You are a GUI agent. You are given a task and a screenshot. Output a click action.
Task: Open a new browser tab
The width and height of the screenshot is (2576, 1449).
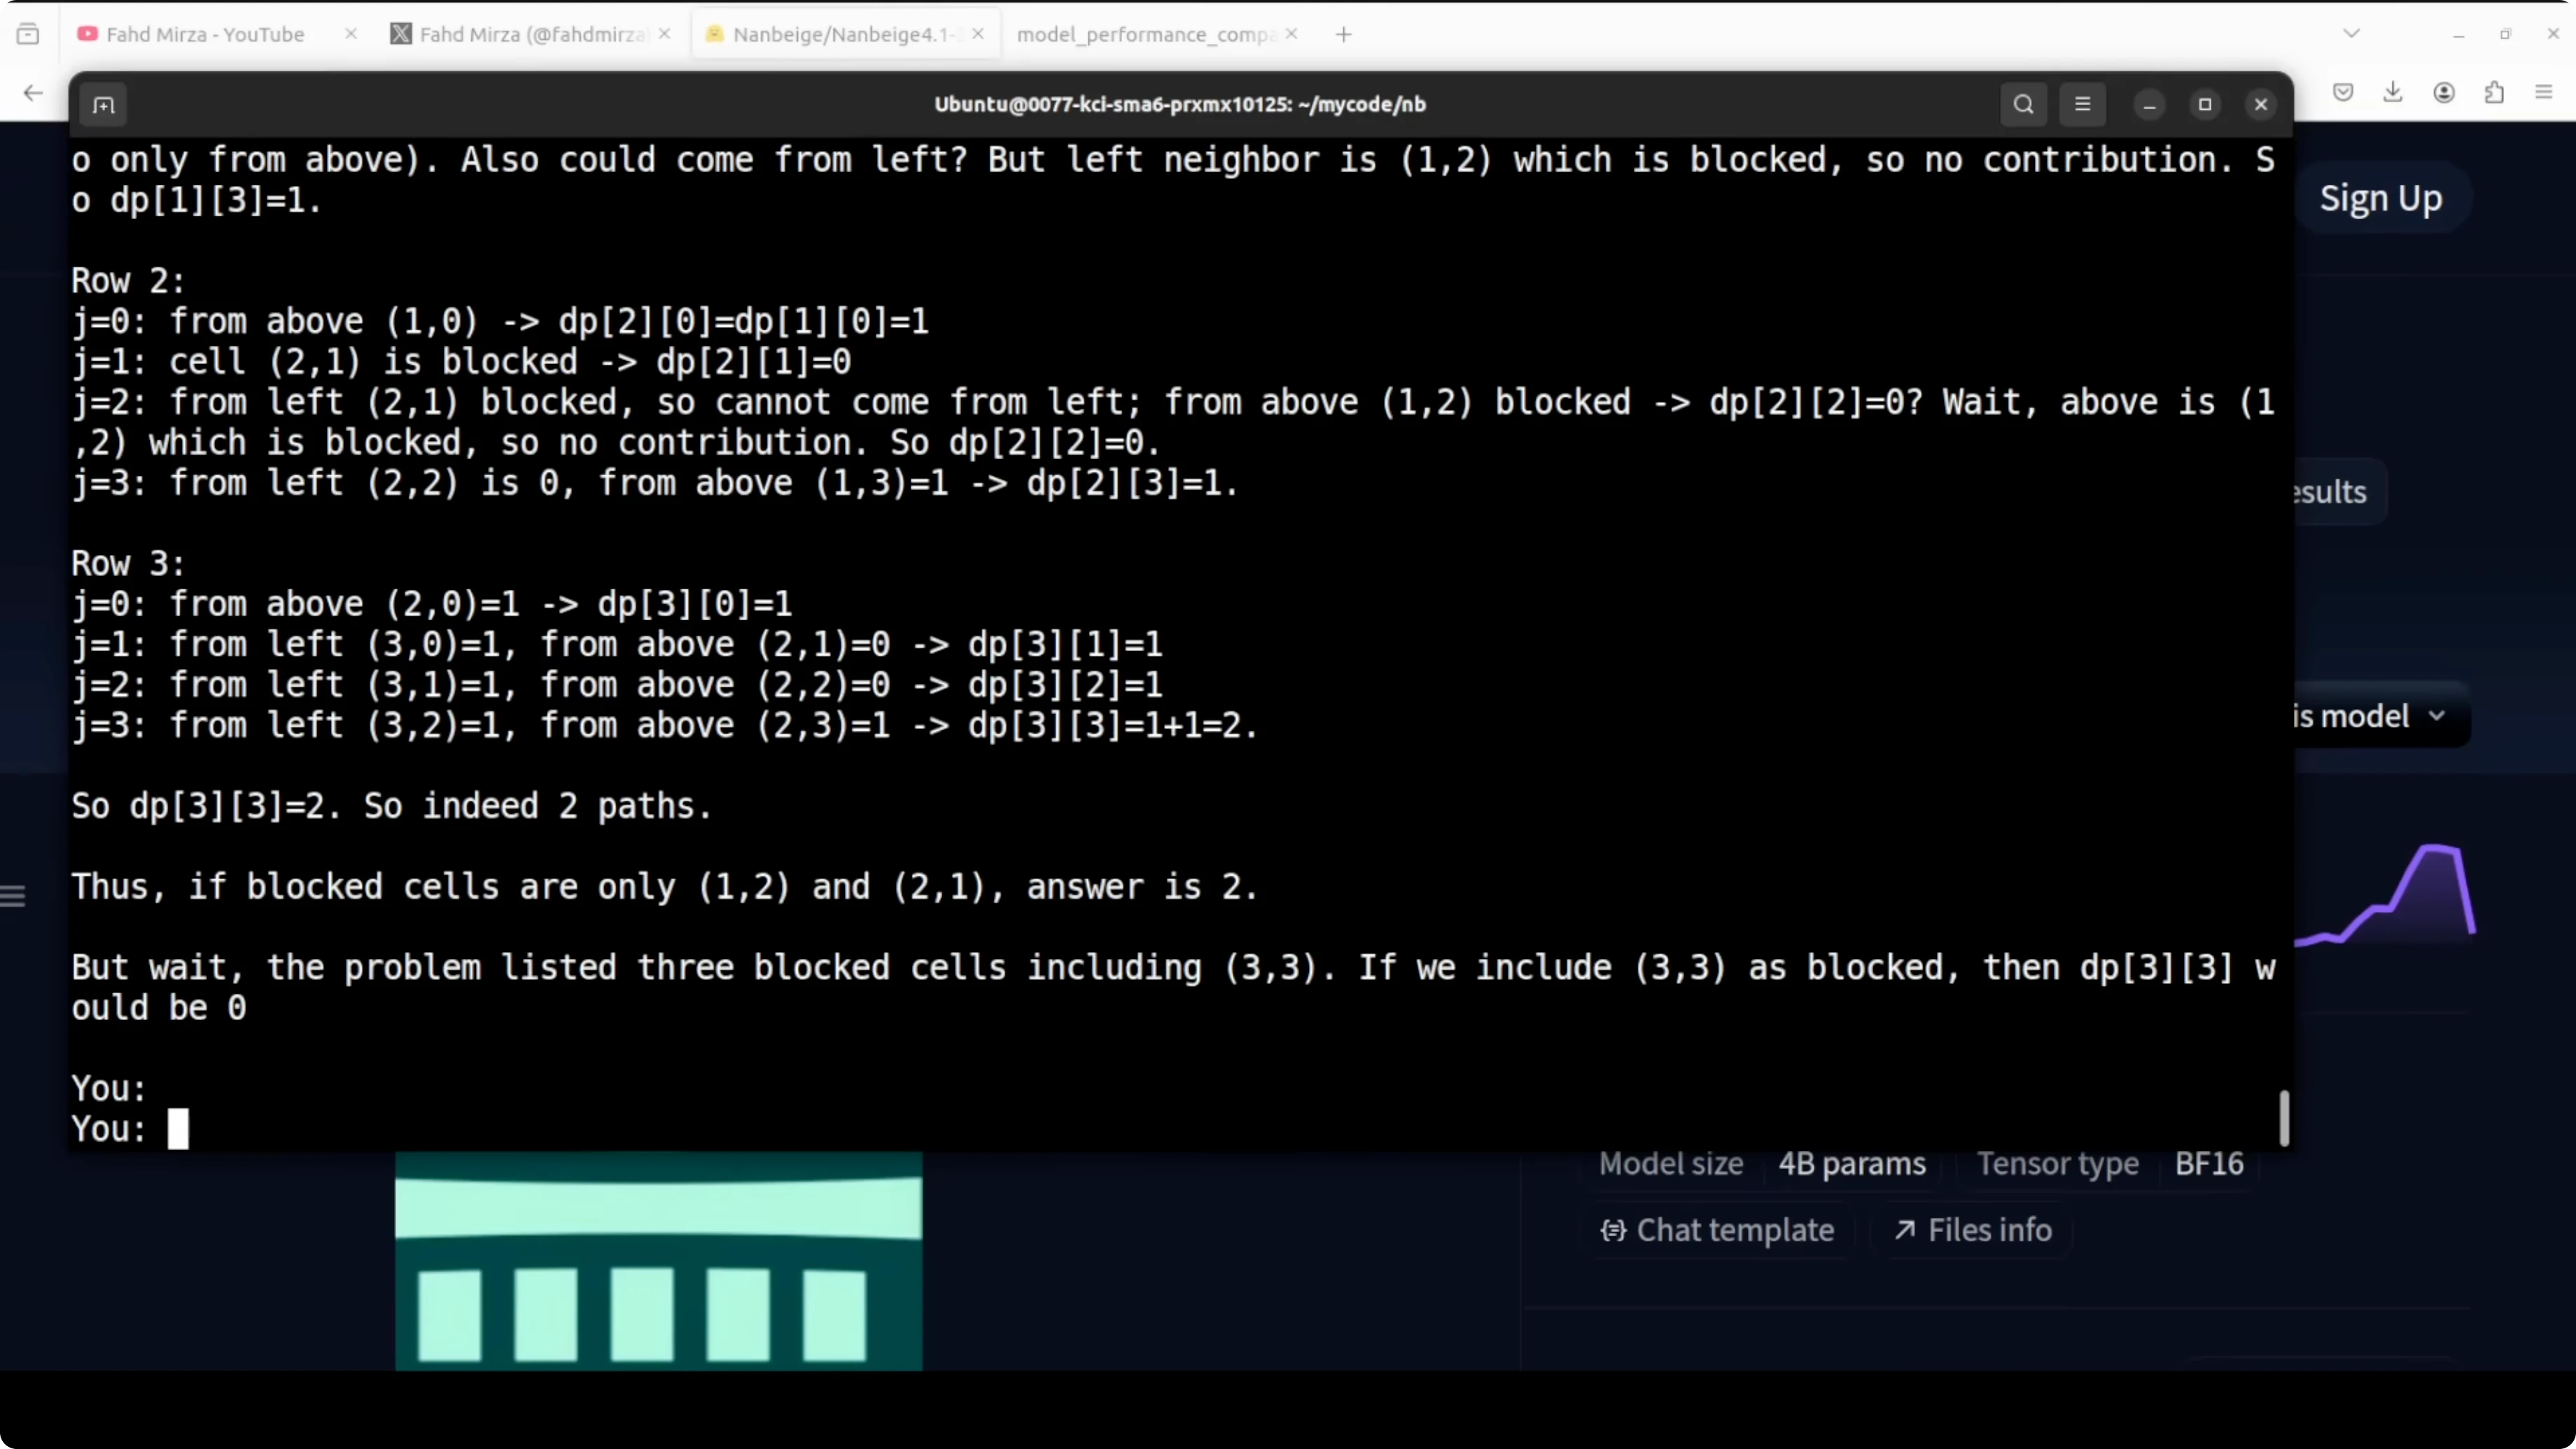[x=1343, y=34]
